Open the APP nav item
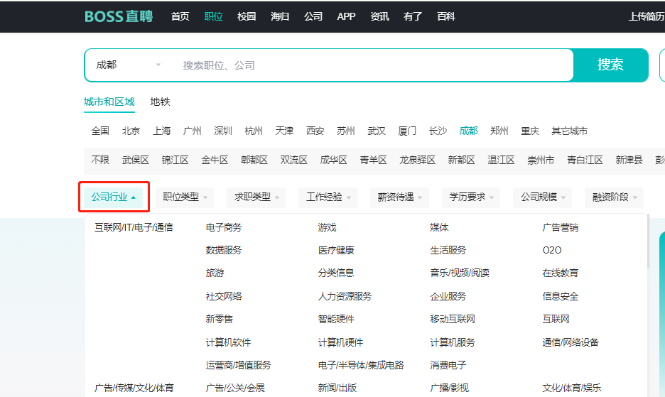 pyautogui.click(x=346, y=16)
